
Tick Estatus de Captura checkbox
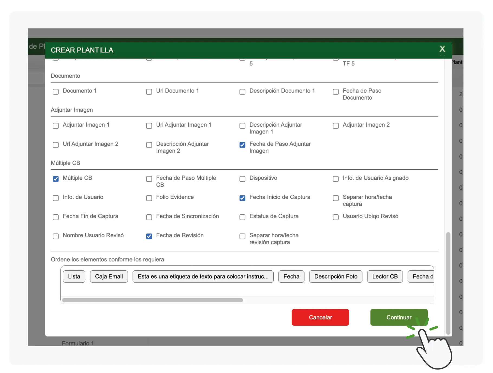click(242, 217)
